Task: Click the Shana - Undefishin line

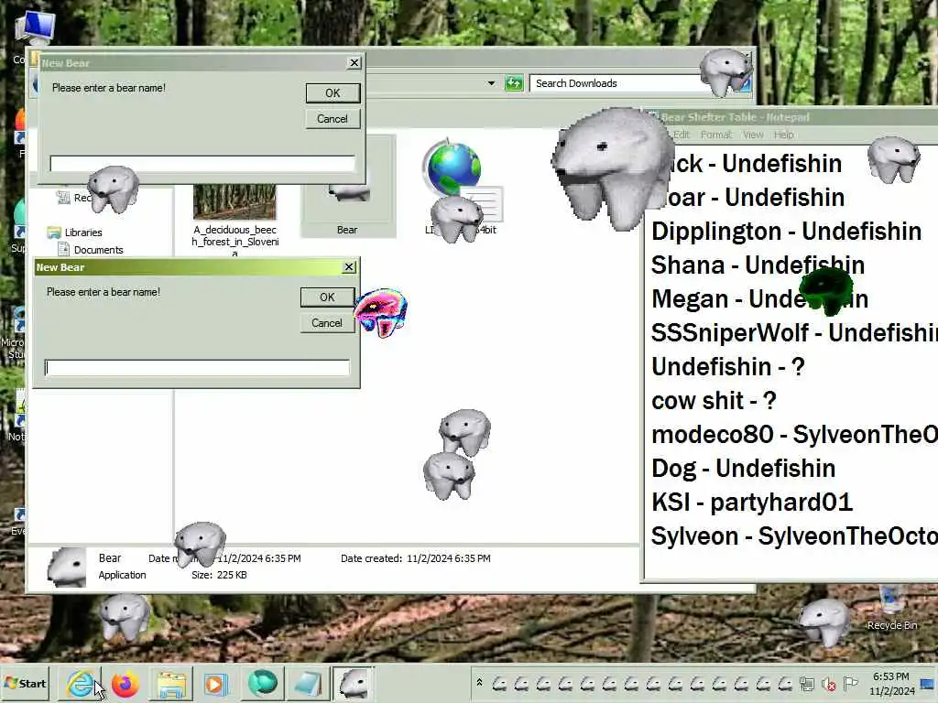Action: click(758, 265)
